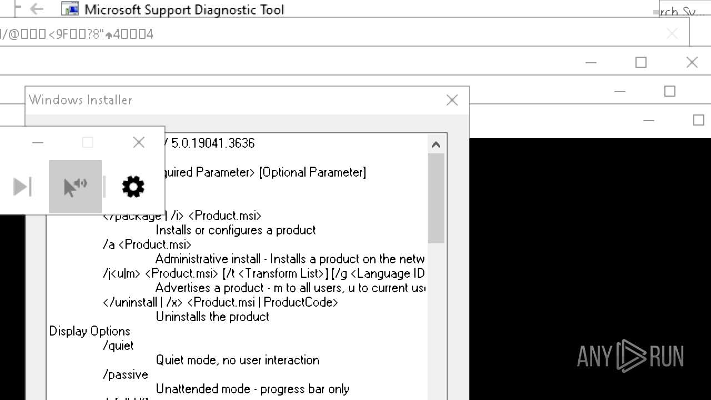The image size is (711, 400).
Task: Close the Windows Installer dialog
Action: click(452, 100)
